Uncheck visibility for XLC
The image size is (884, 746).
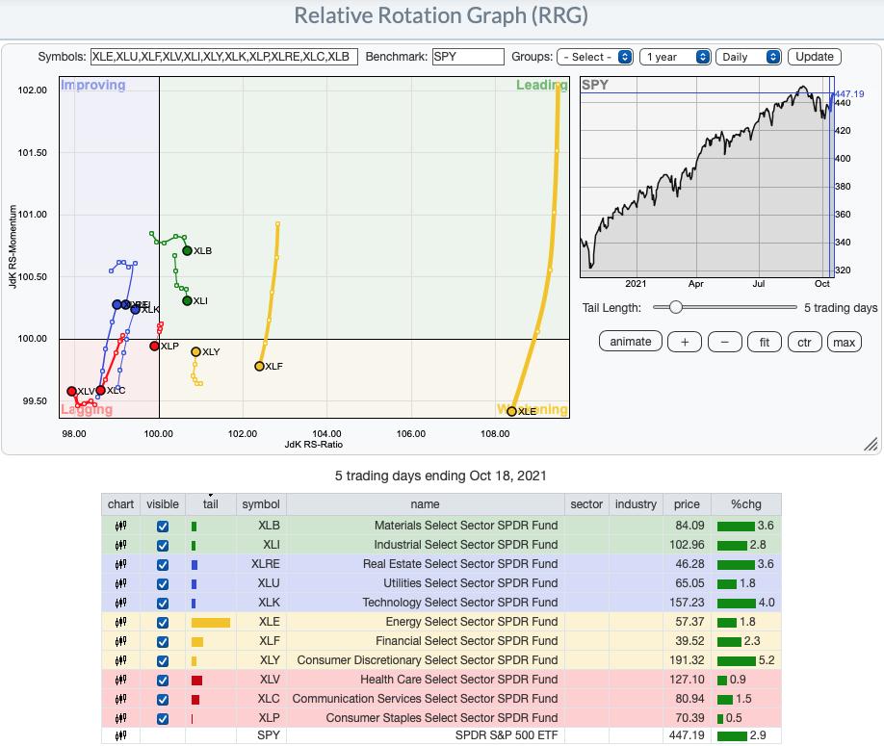(x=163, y=699)
